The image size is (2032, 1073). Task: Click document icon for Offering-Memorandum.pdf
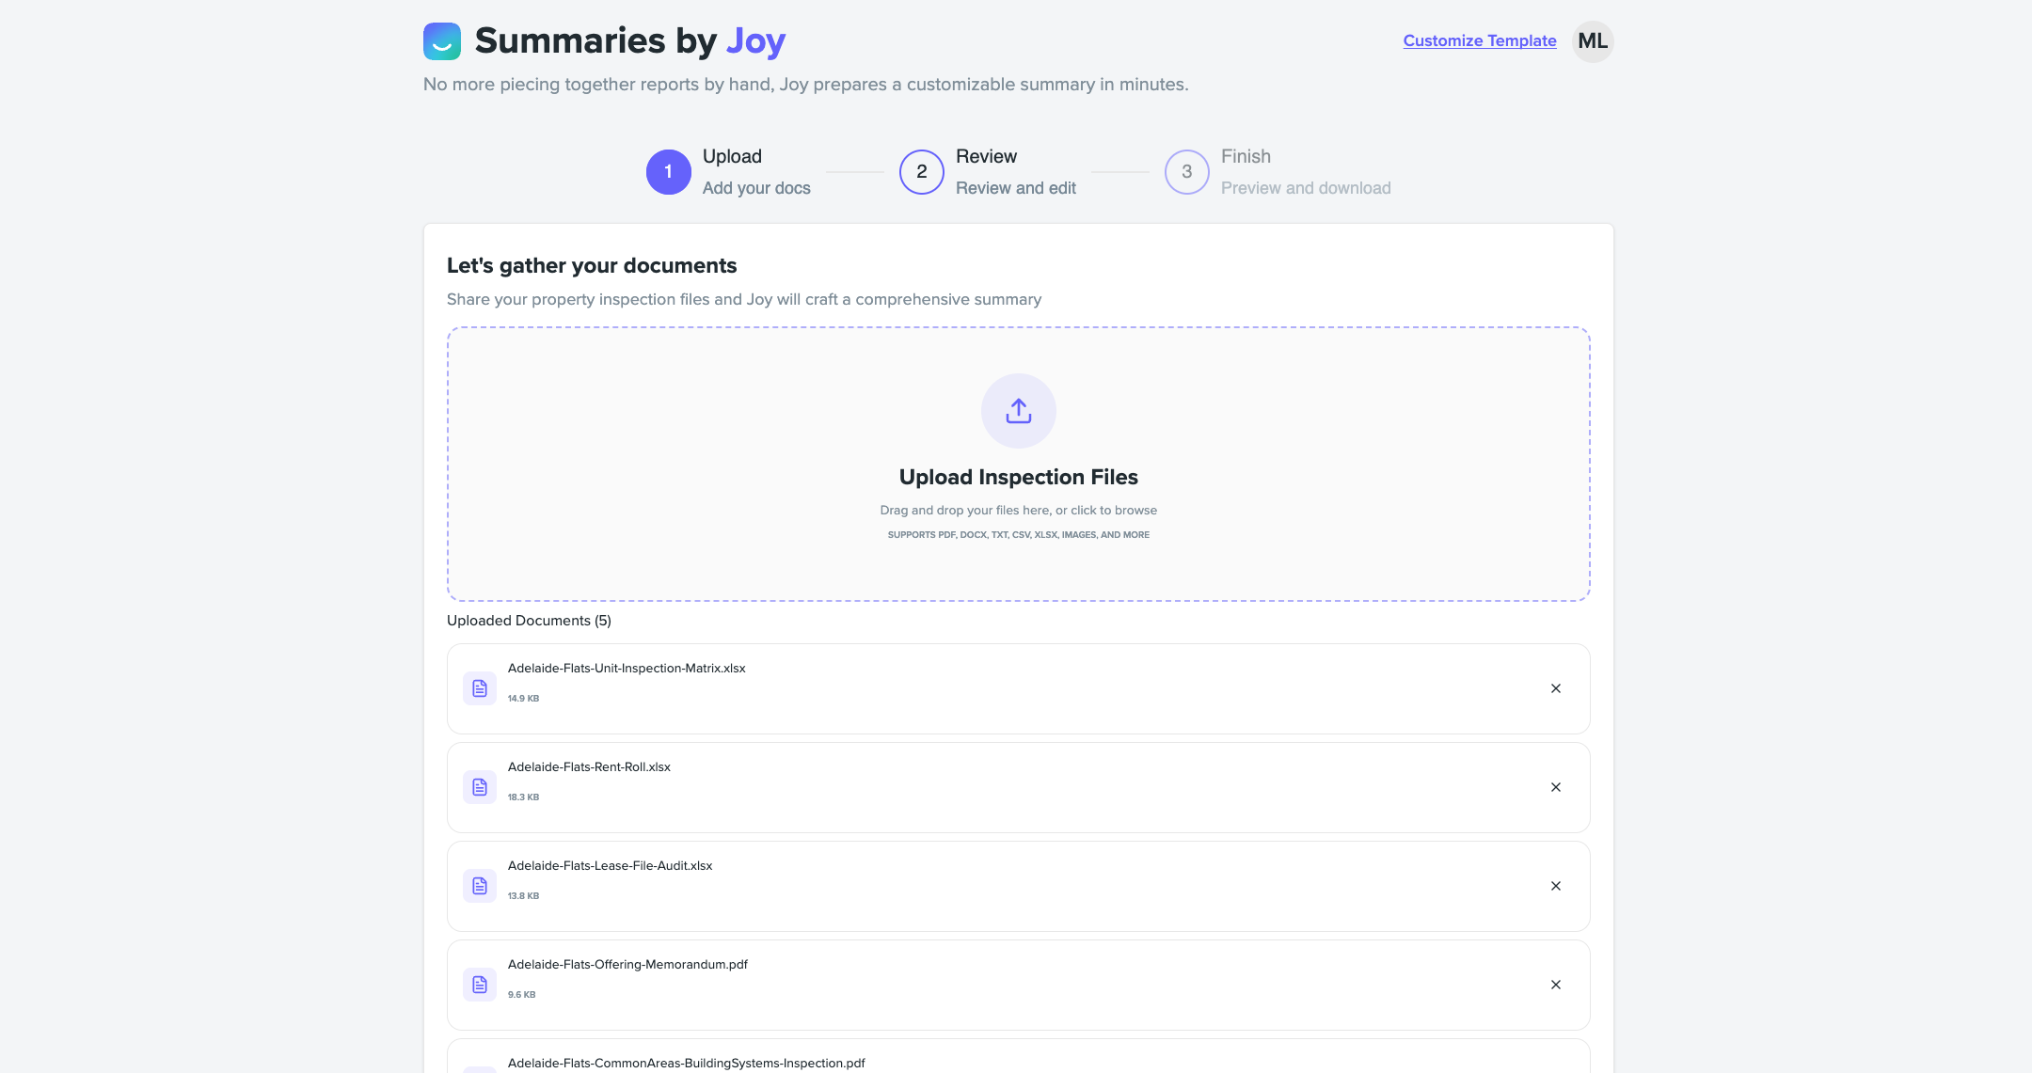480,985
